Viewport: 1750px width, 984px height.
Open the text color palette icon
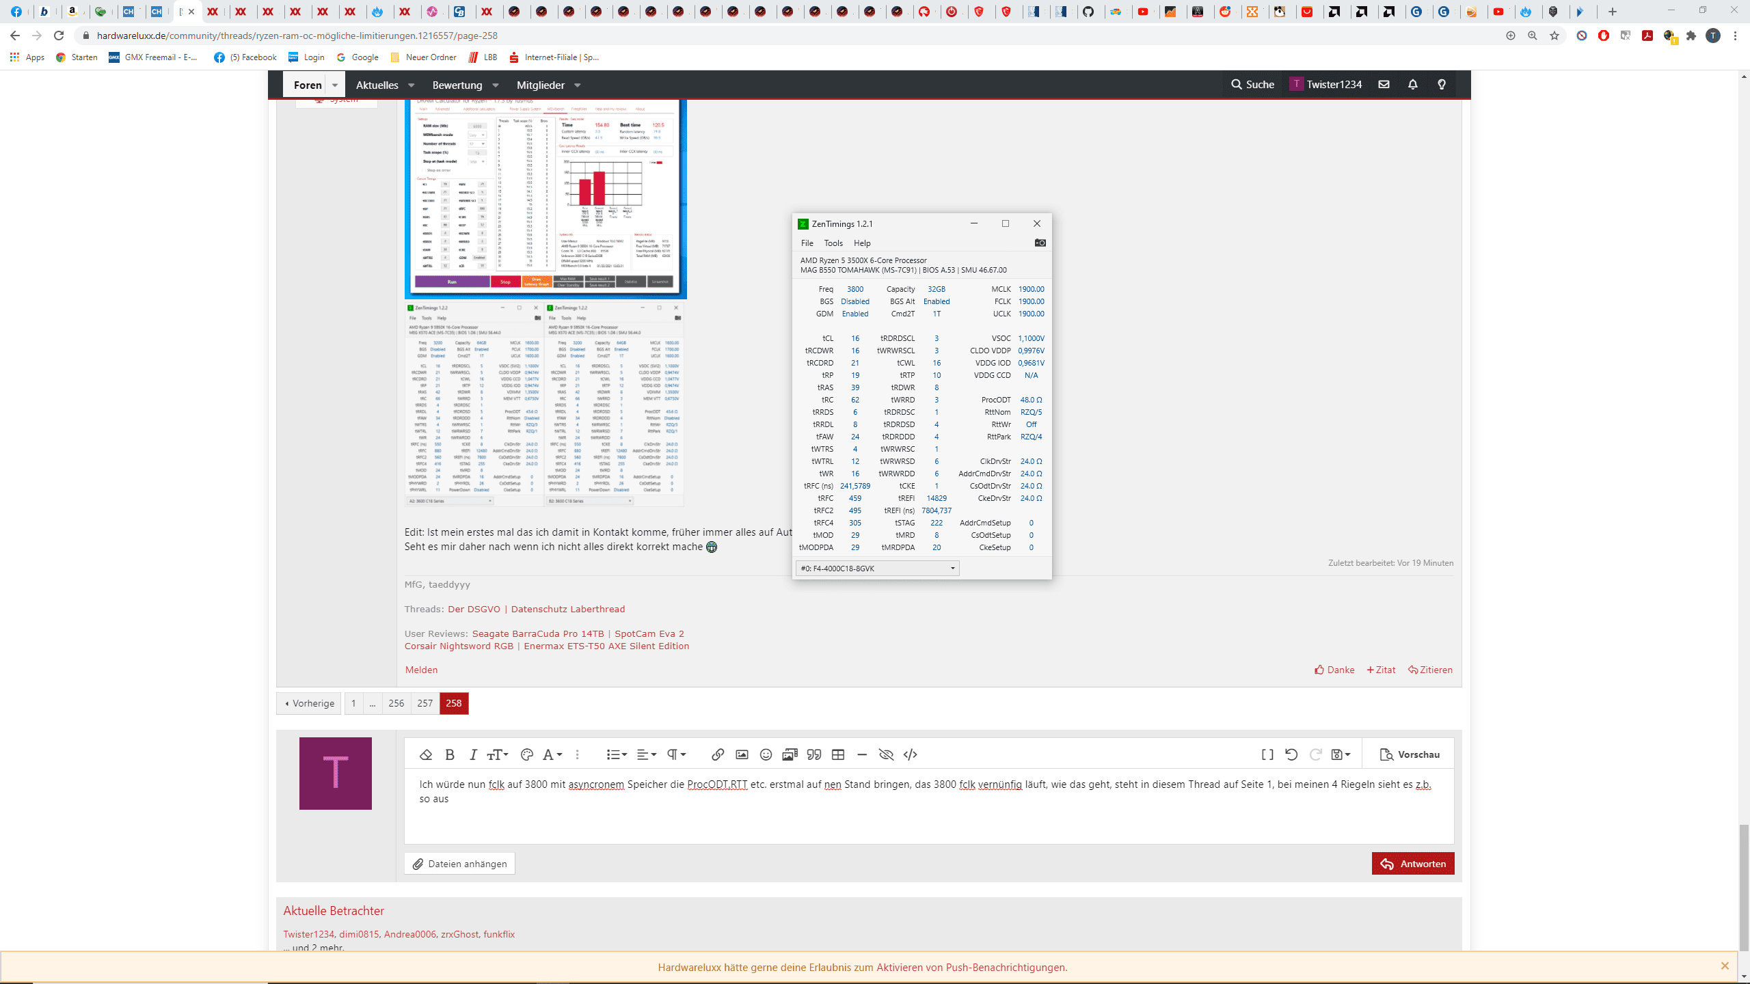click(526, 754)
